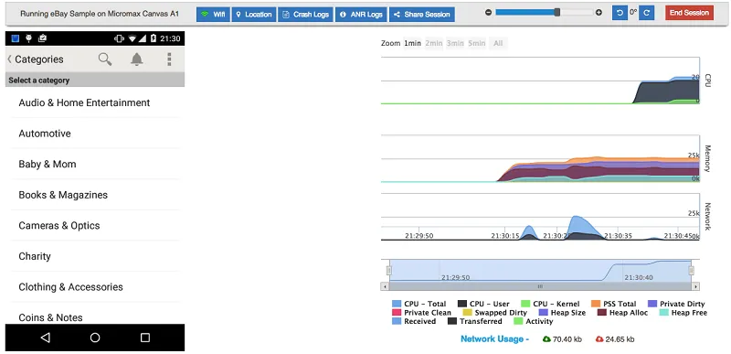Screen dimensions: 731x354
Task: Toggle Swapped Dirty legend series
Action: [494, 313]
